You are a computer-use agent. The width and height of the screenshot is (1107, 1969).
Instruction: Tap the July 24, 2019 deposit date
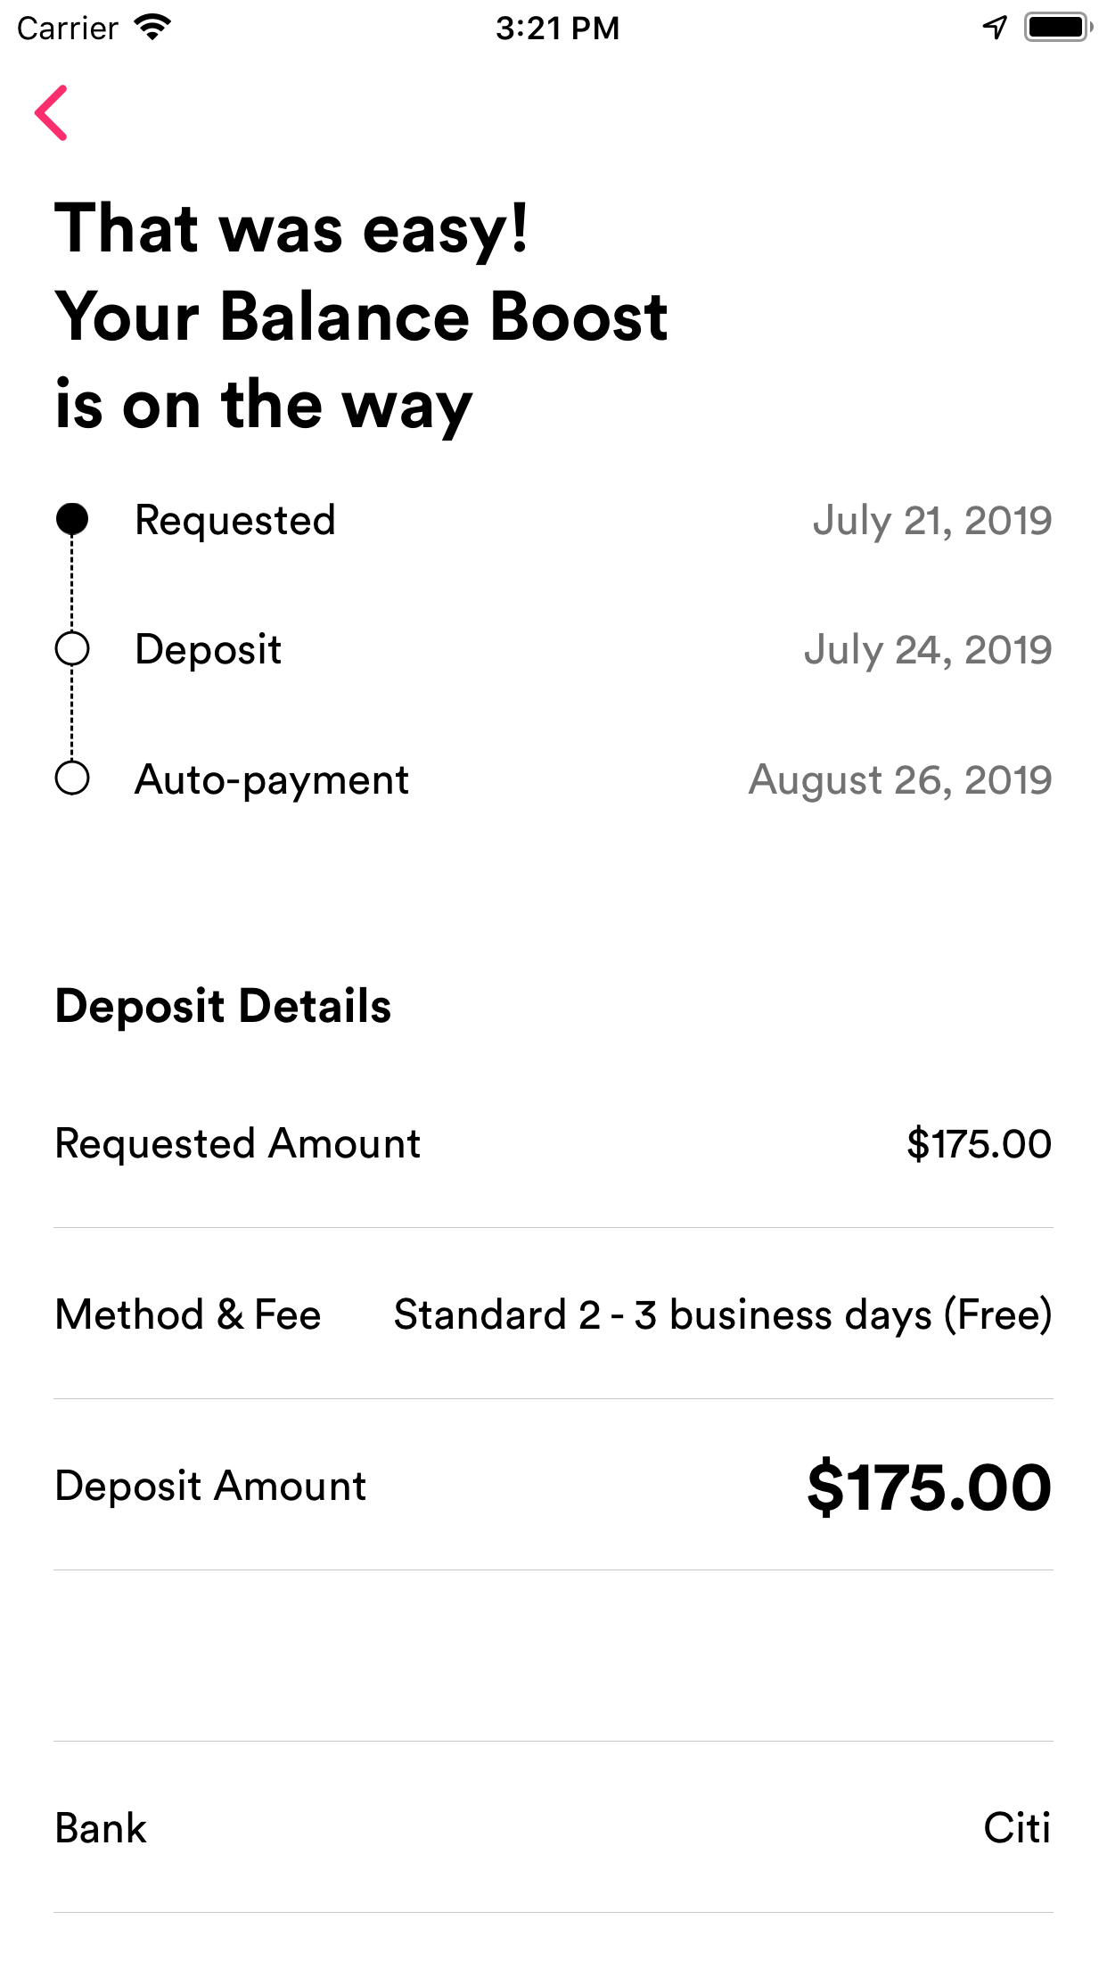pyautogui.click(x=928, y=649)
